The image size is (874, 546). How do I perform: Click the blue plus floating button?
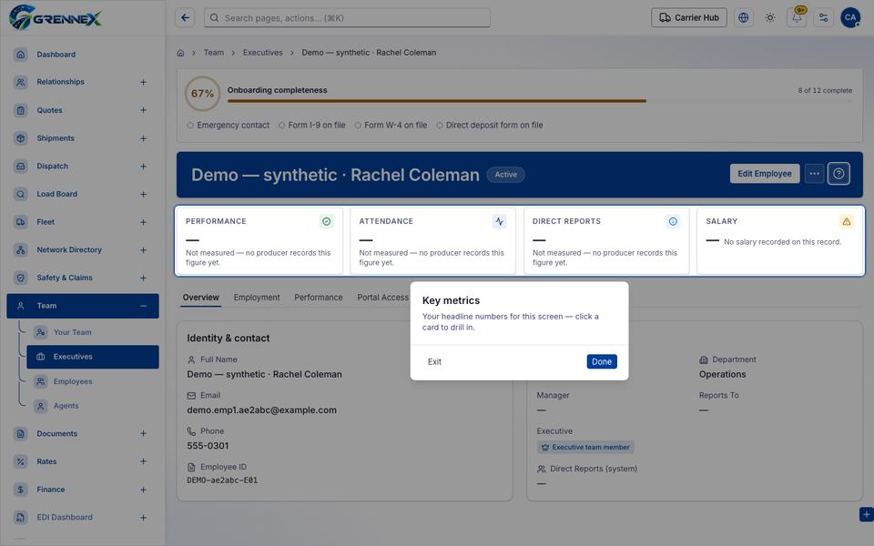[866, 514]
